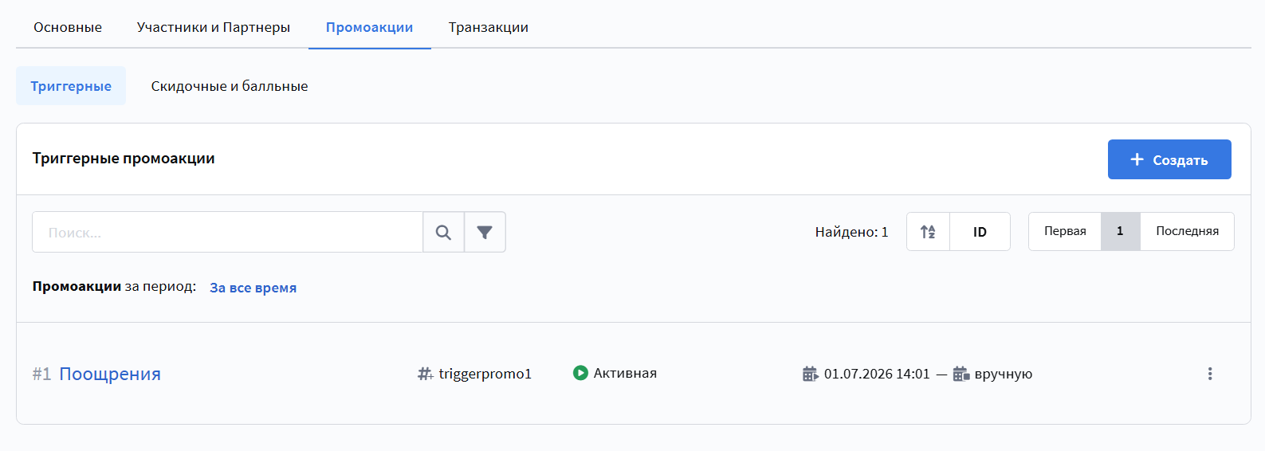Click the green active status icon
This screenshot has width=1265, height=451.
click(580, 373)
